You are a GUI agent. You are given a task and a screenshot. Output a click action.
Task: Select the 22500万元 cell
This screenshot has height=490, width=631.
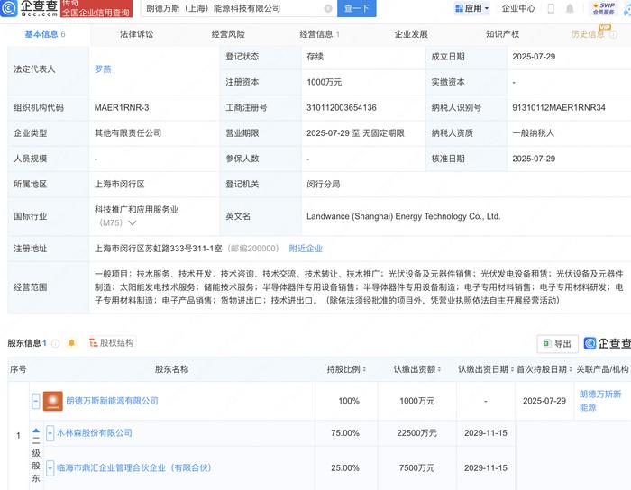coord(416,433)
